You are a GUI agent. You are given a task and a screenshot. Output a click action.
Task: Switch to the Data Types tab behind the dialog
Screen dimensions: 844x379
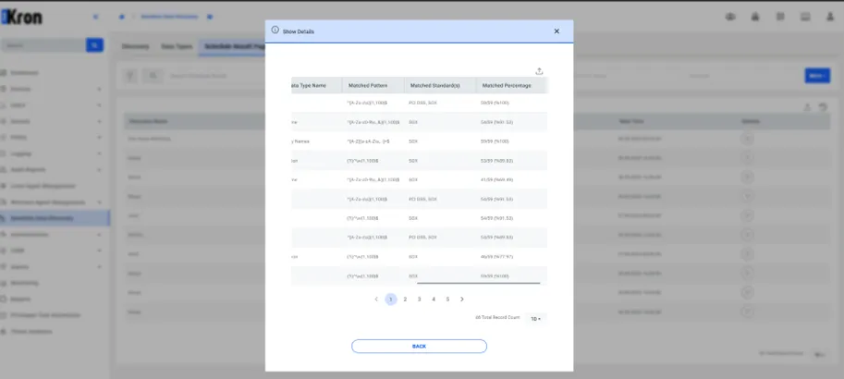[x=177, y=47]
